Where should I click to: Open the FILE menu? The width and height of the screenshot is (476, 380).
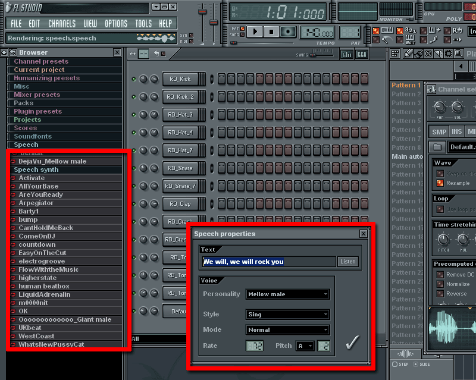(x=16, y=23)
